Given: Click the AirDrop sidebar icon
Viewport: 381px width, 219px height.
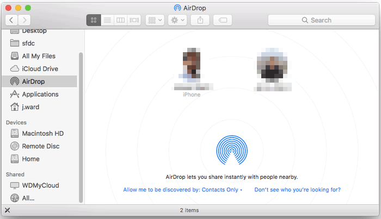Looking at the screenshot, I should [x=15, y=82].
